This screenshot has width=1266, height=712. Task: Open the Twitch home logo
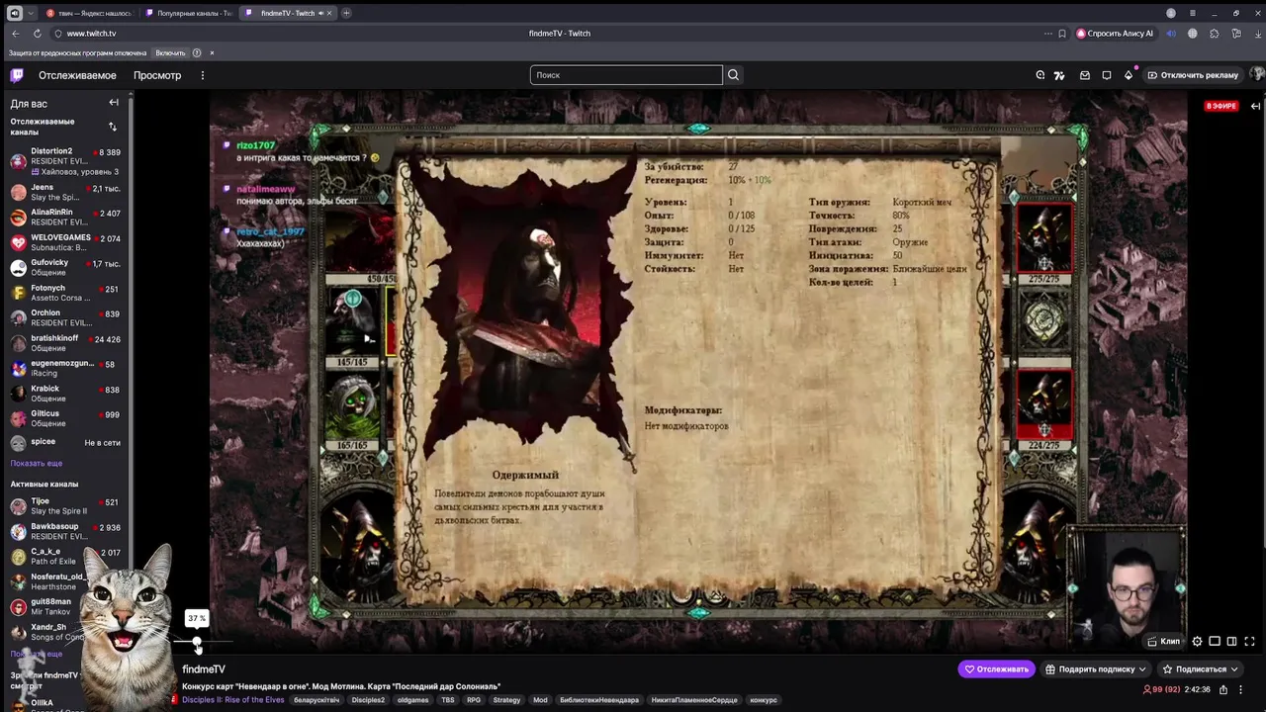[x=17, y=75]
